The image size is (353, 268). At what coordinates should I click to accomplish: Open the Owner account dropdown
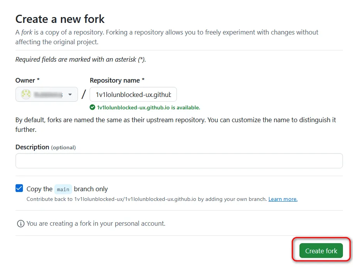(47, 94)
